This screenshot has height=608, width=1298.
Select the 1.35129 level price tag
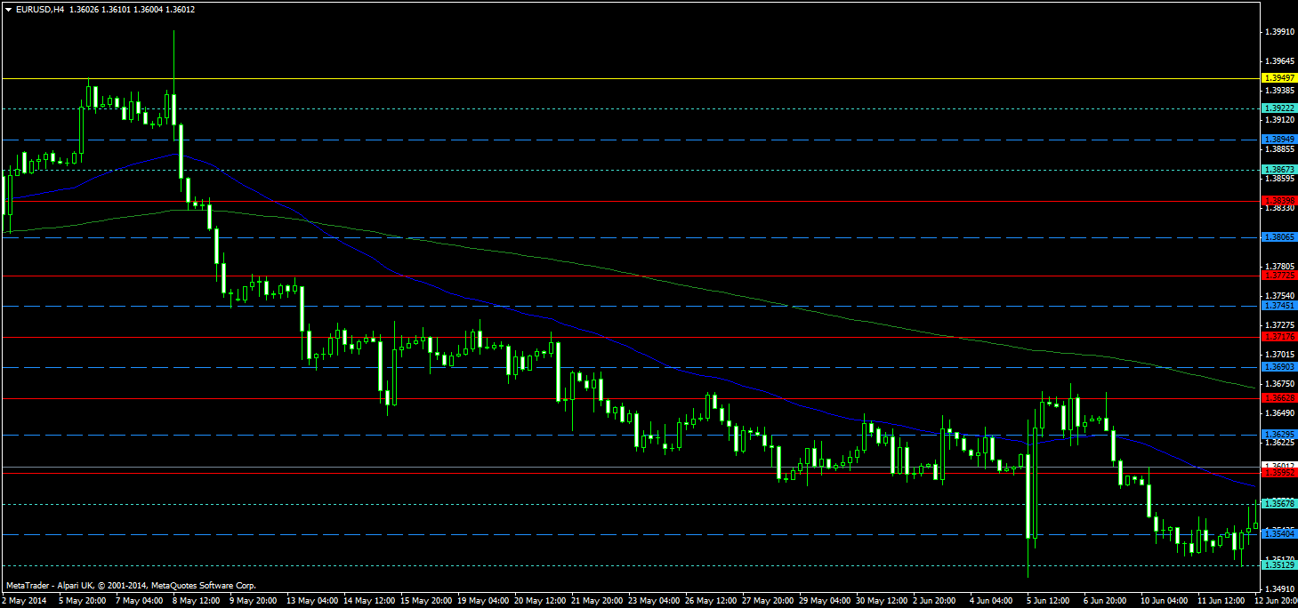(1279, 565)
